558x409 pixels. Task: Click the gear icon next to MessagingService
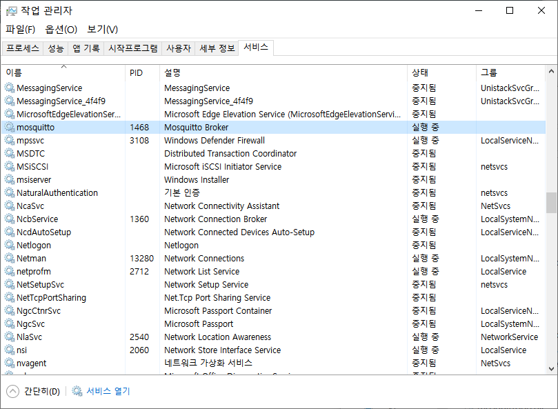coord(10,88)
